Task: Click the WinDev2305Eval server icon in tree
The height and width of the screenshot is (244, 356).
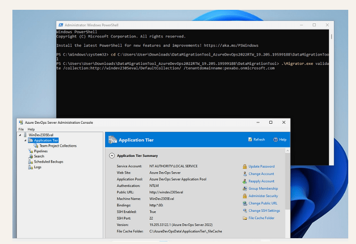Action: click(25, 135)
